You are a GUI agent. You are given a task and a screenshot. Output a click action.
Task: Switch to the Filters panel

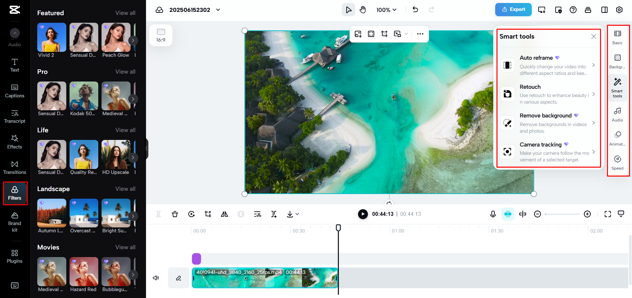pos(15,193)
